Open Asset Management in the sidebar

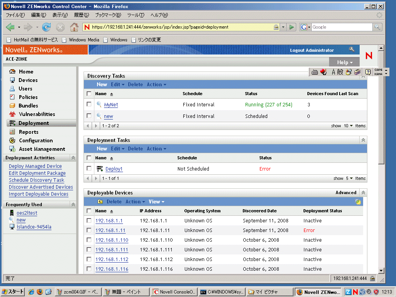42,149
